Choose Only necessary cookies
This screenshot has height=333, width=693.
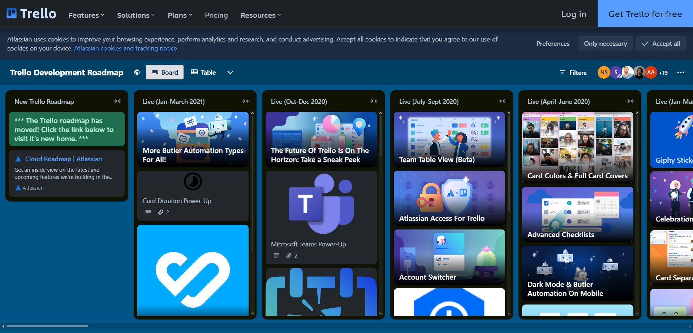605,43
